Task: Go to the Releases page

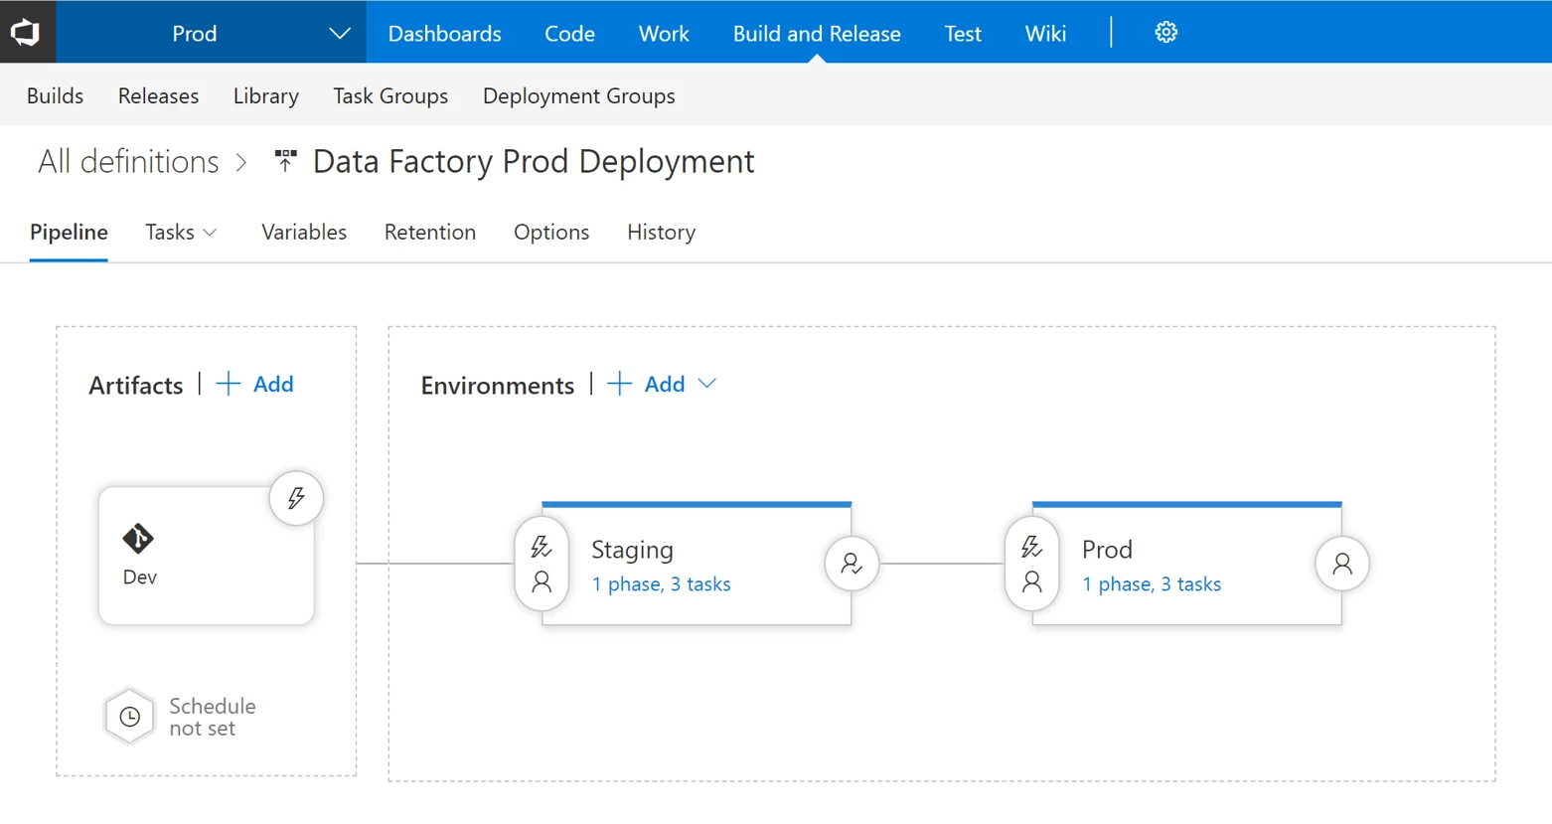Action: point(158,95)
